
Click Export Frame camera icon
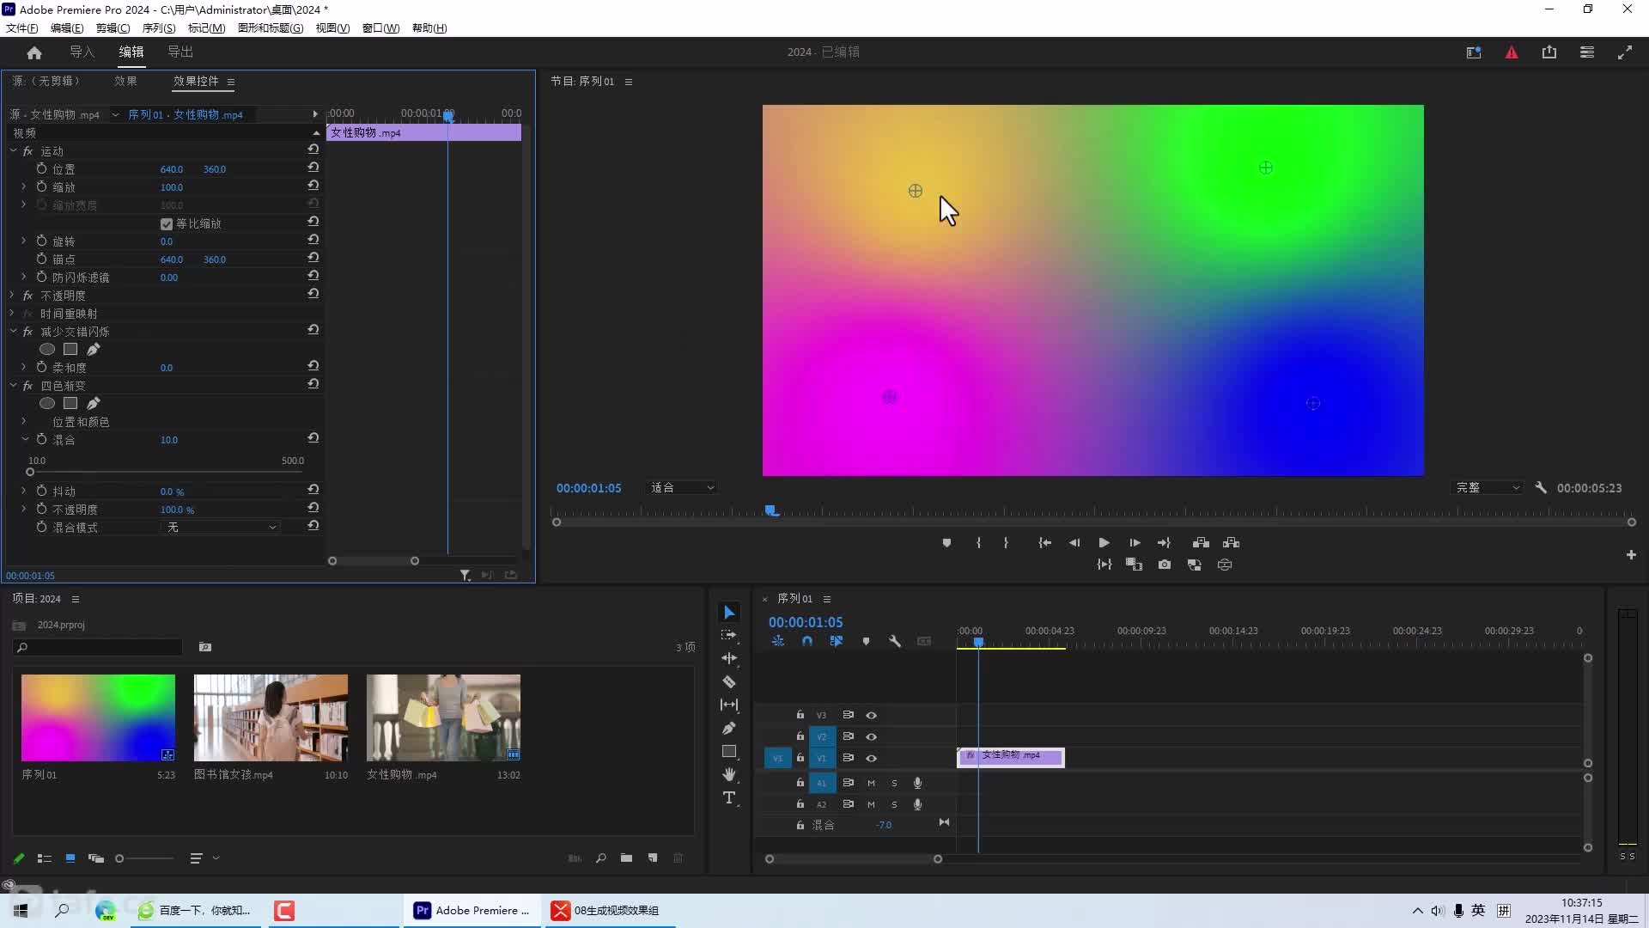(x=1165, y=565)
